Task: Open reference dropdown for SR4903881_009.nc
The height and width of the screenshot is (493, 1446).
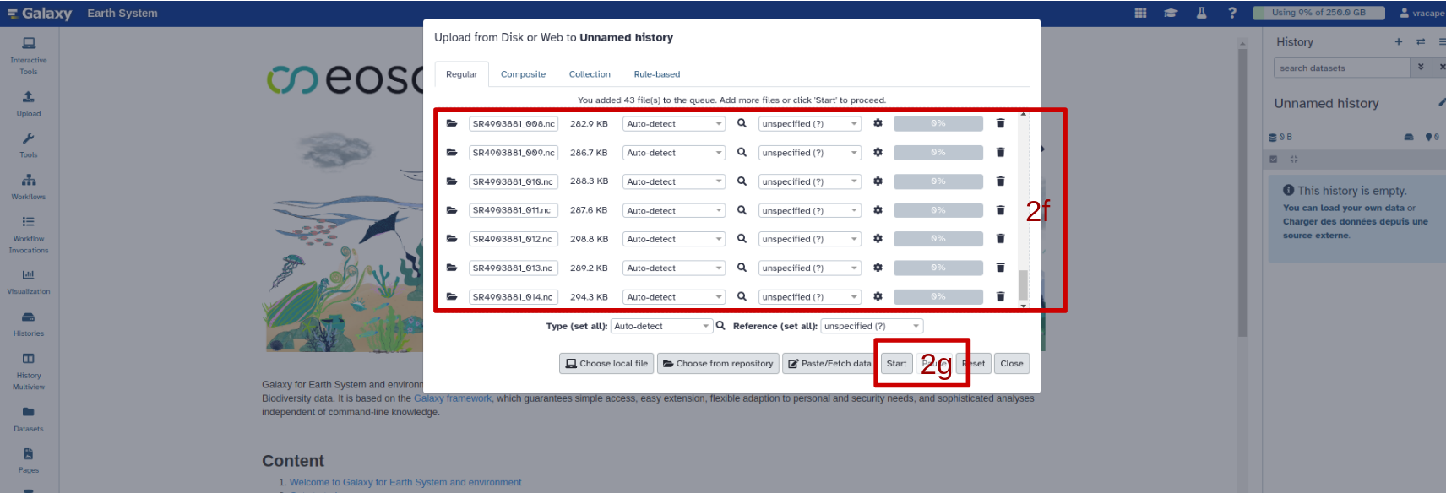Action: coord(809,153)
